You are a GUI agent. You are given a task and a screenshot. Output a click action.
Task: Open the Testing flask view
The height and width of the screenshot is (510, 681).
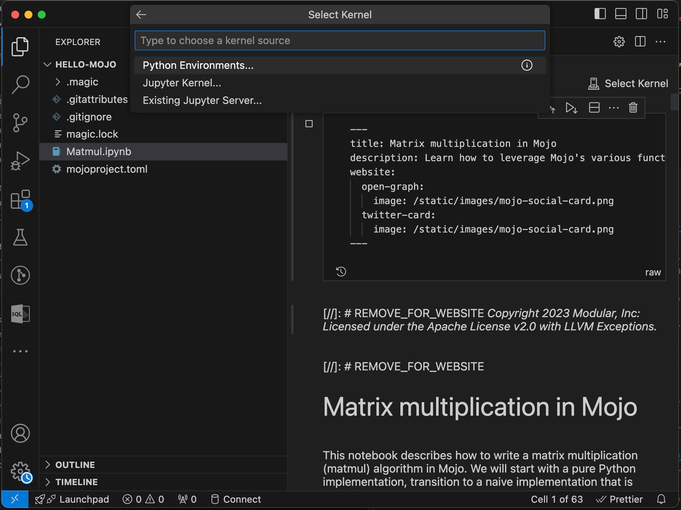[20, 237]
